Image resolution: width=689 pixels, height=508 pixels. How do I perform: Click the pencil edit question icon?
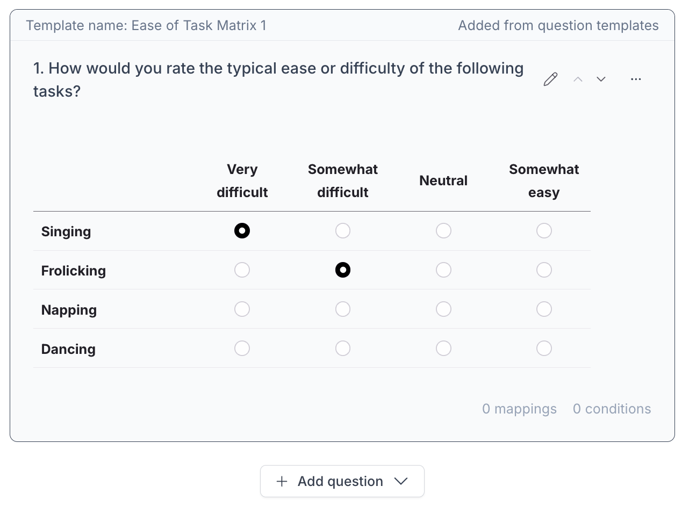pyautogui.click(x=550, y=79)
